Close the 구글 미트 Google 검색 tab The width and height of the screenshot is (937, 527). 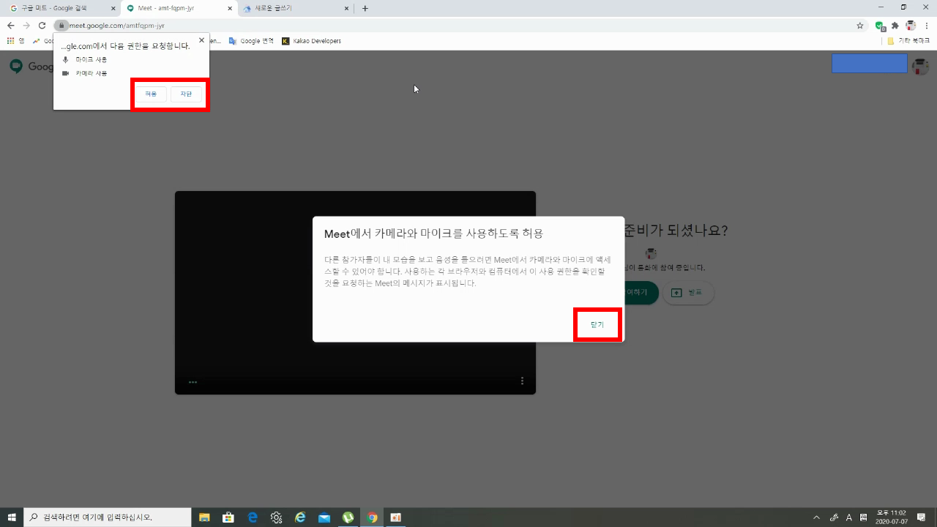113,8
